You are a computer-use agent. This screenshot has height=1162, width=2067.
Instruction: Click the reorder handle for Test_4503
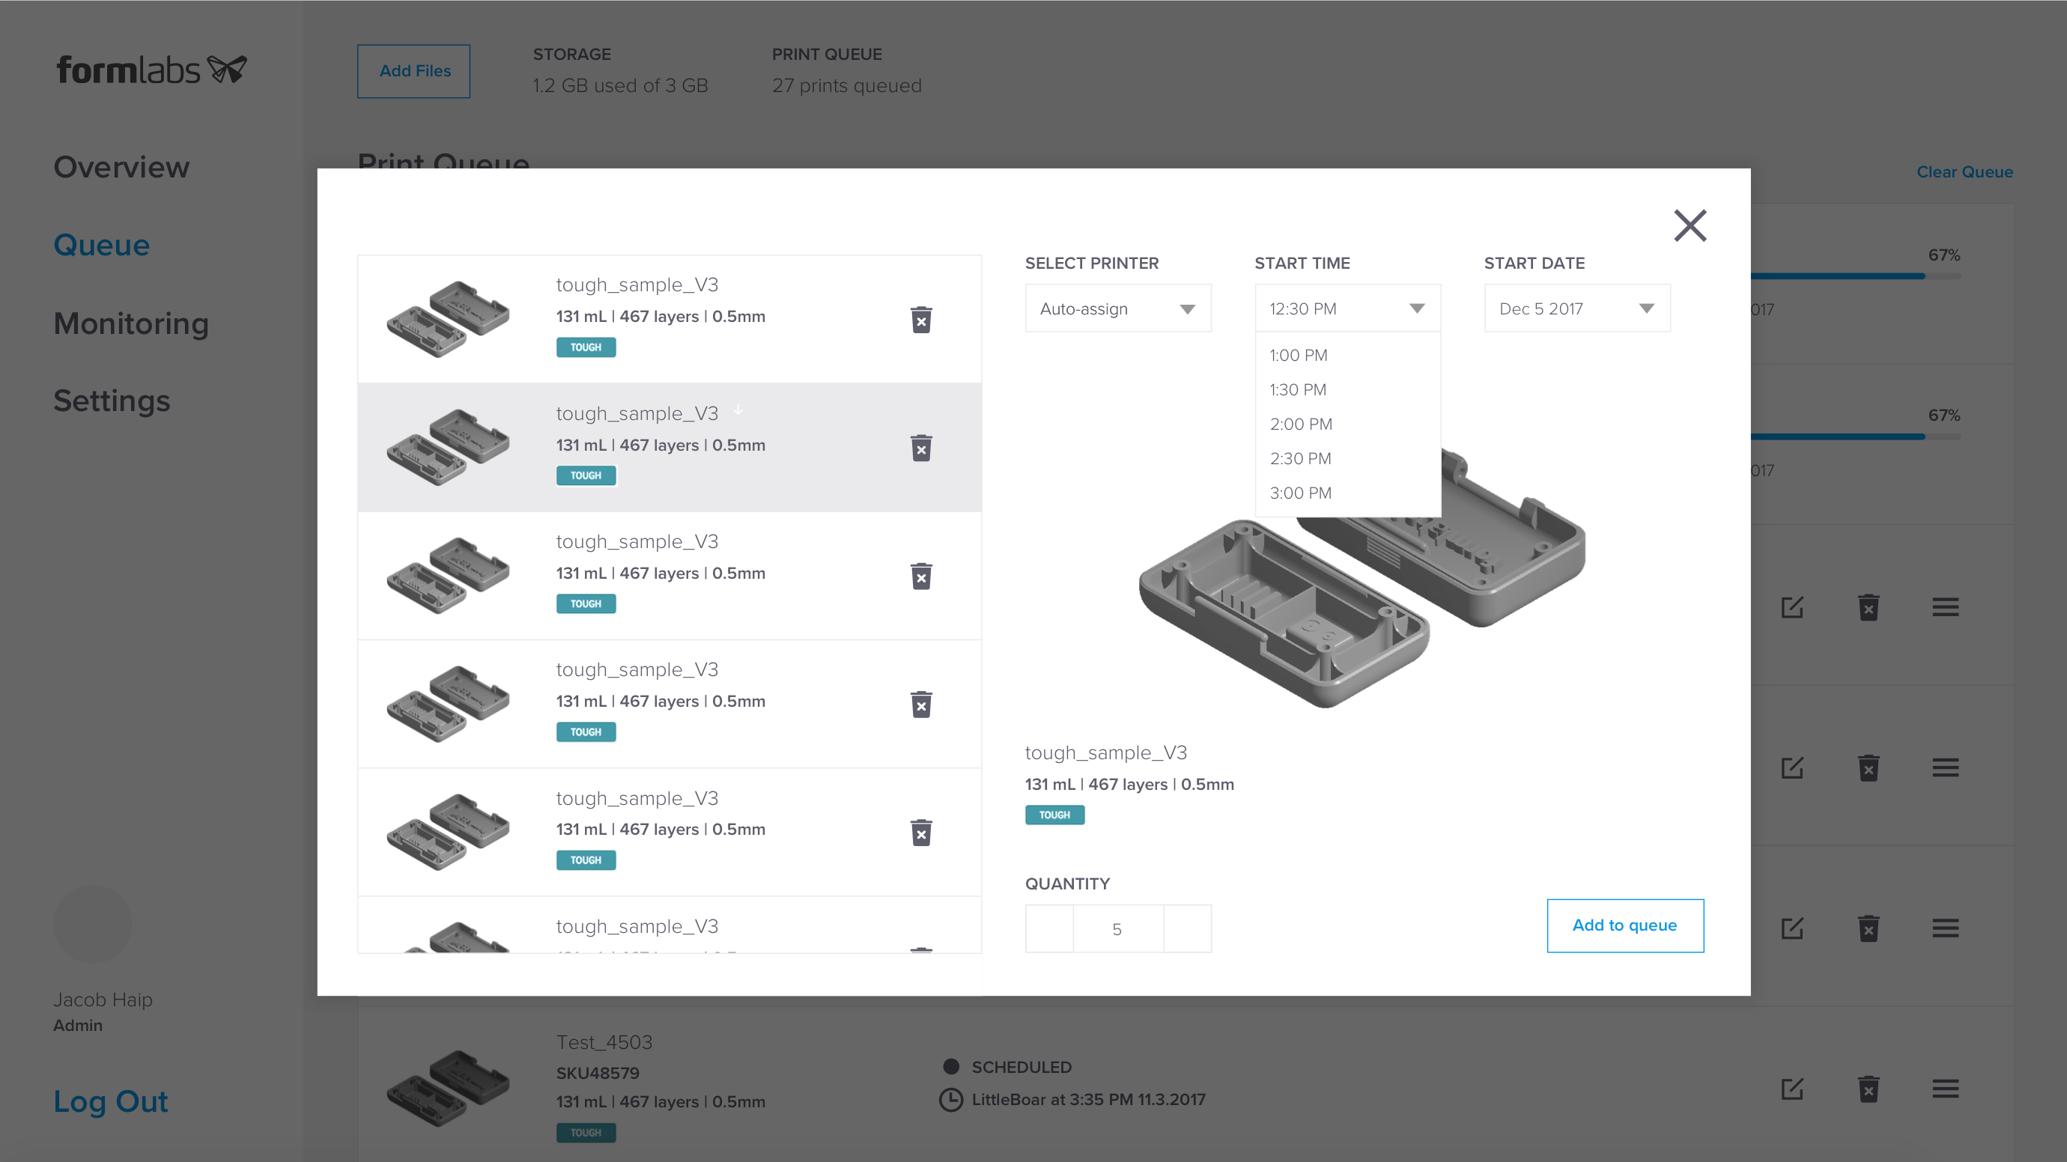click(1945, 1088)
